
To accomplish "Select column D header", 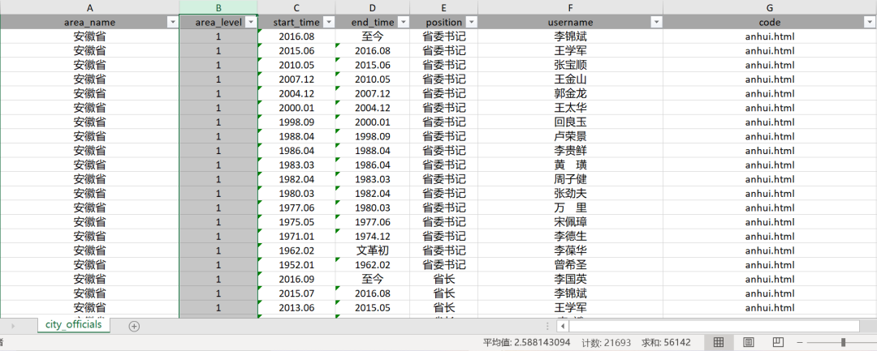I will tap(373, 7).
